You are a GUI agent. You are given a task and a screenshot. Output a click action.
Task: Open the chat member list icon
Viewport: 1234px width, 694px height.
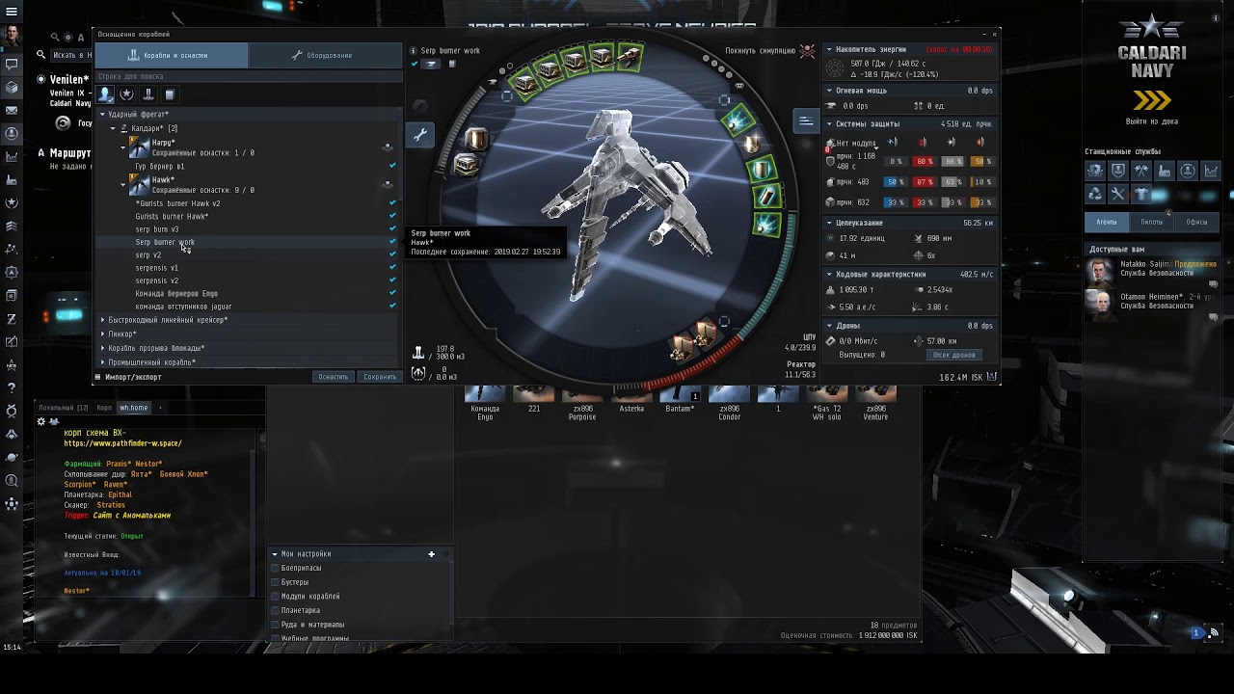(54, 422)
